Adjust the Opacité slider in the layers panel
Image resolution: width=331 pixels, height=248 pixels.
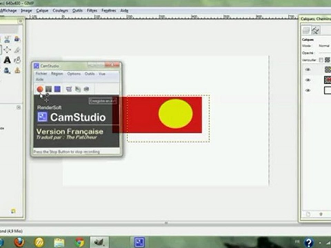pyautogui.click(x=325, y=53)
